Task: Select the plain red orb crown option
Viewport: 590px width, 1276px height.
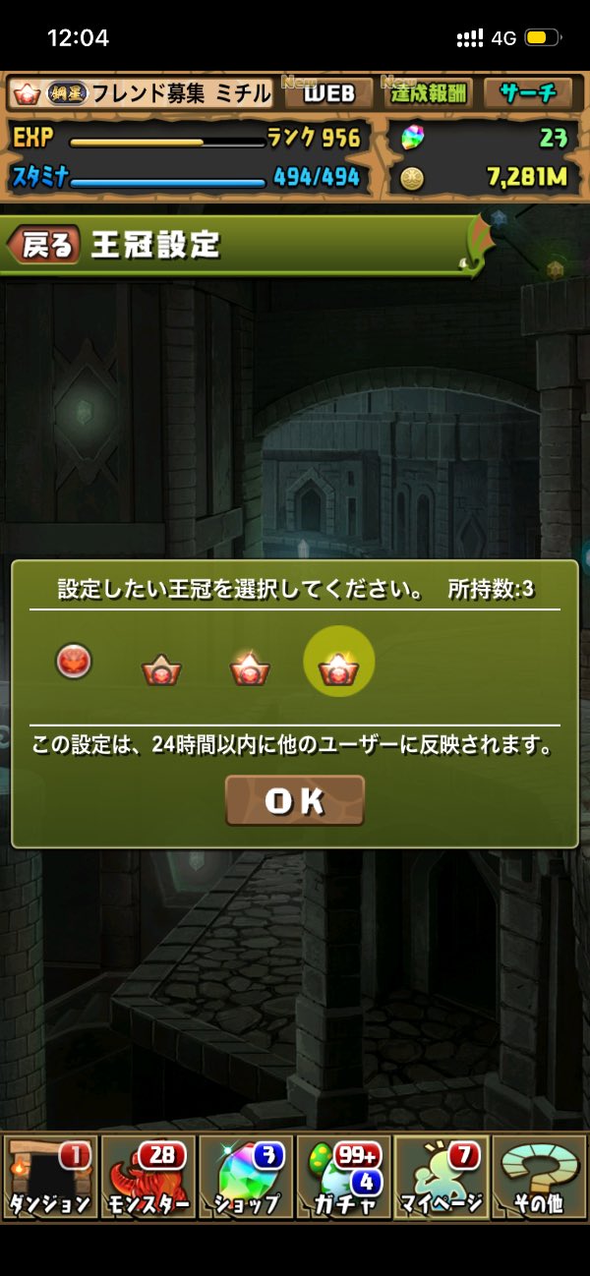Action: click(x=74, y=662)
